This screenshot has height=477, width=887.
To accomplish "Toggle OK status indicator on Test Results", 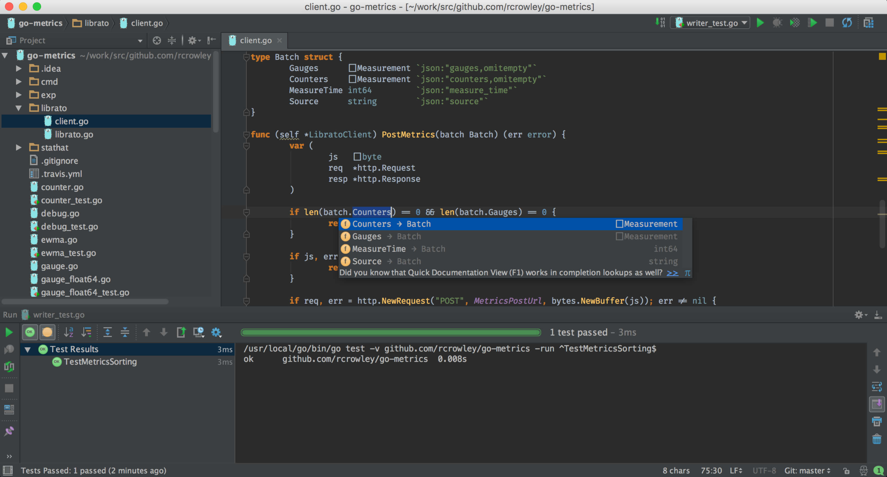I will point(43,348).
